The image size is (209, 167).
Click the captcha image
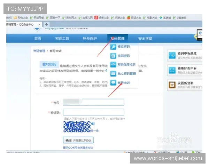coord(77,127)
